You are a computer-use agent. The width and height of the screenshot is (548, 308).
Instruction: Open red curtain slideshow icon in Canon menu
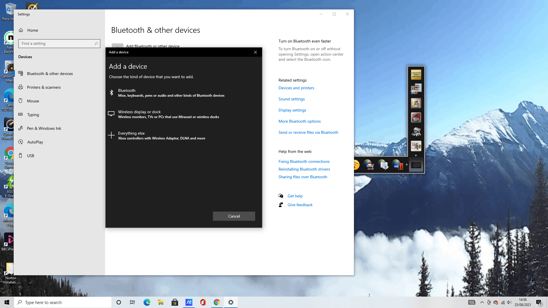[x=416, y=117]
